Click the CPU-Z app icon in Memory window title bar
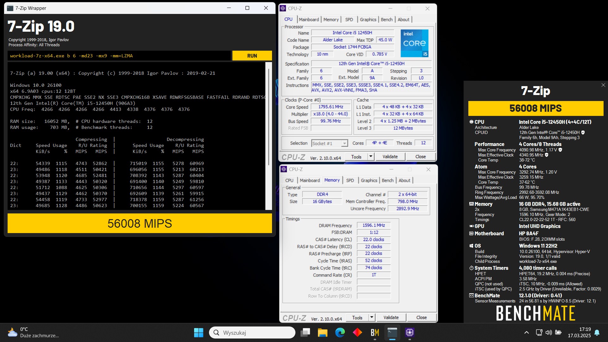Image resolution: width=608 pixels, height=342 pixels. click(284, 169)
